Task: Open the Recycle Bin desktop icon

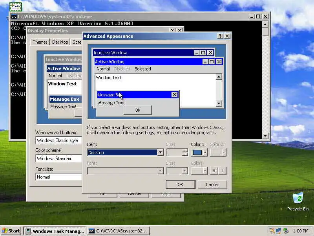Action: [x=298, y=201]
